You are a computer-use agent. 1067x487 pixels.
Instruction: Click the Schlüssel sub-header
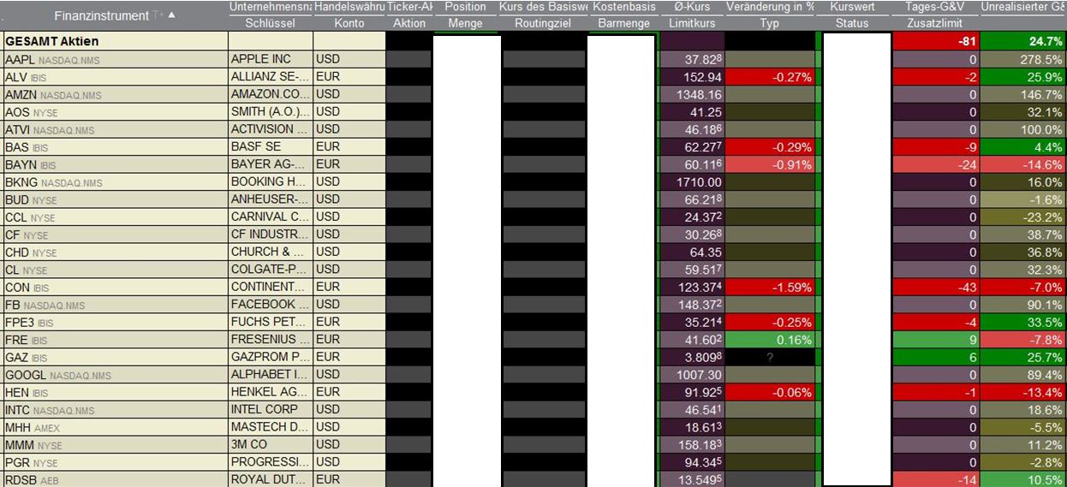point(271,23)
